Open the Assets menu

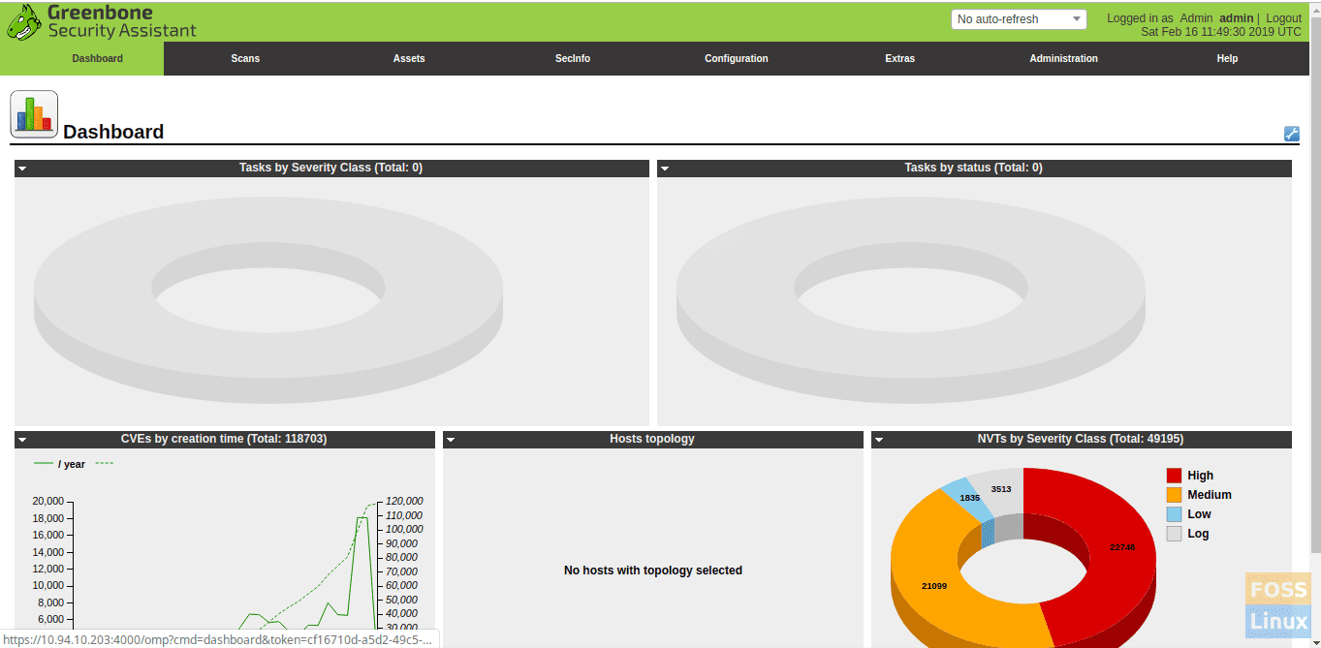[409, 58]
